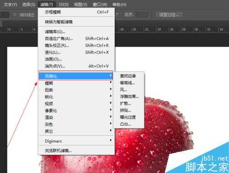Open the 文字(Y) menu
This screenshot has width=229, height=173.
point(11,5)
